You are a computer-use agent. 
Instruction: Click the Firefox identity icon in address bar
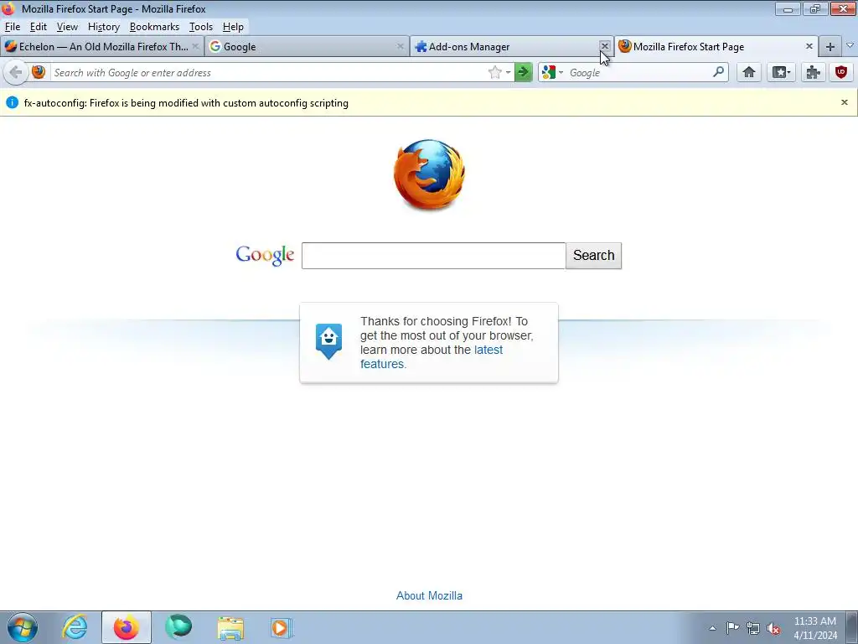(39, 72)
